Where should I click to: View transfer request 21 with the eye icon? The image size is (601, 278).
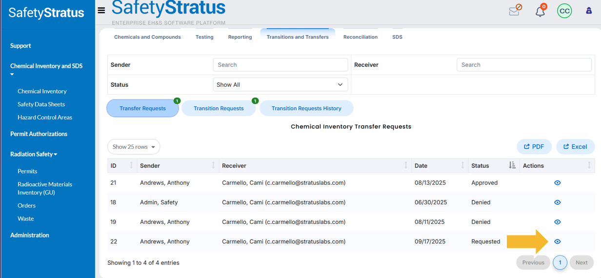(x=558, y=183)
